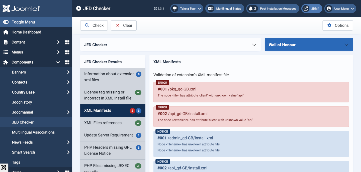The width and height of the screenshot is (361, 172).
Task: Click the circle icon beside JED Checker title
Action: click(x=78, y=9)
